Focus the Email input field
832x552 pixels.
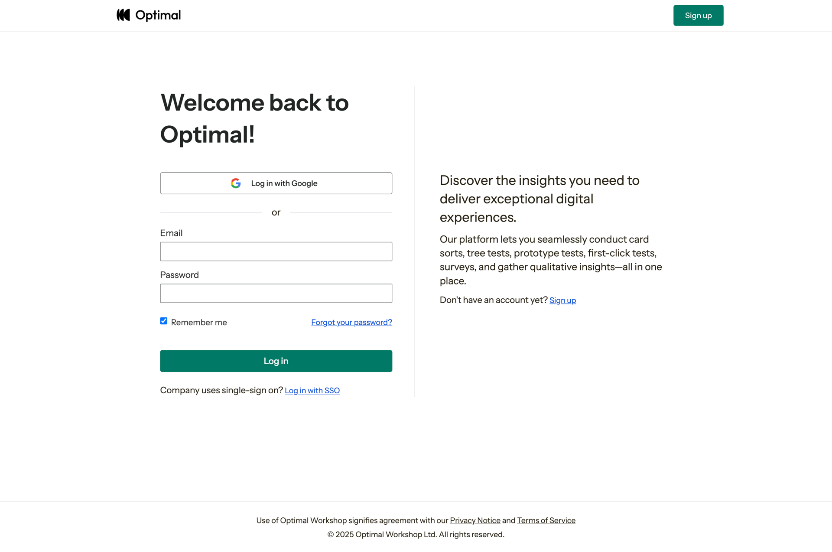[x=276, y=252]
